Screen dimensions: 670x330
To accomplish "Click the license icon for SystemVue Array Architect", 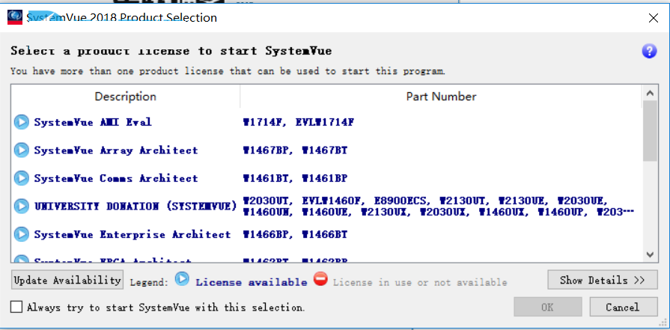I will tap(22, 150).
